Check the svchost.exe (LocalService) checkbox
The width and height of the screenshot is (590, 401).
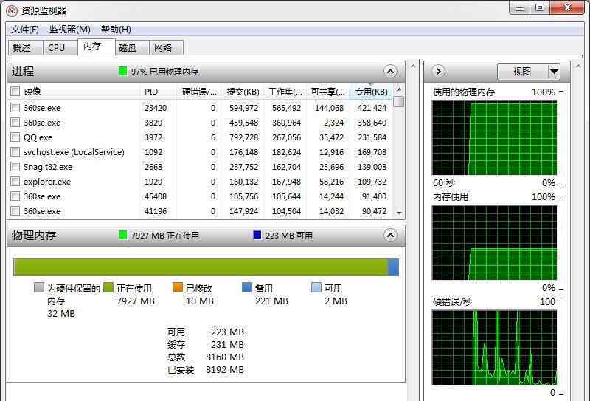pyautogui.click(x=15, y=152)
